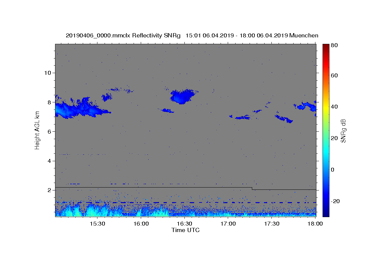Click the 18:00 time tick label

pos(315,224)
